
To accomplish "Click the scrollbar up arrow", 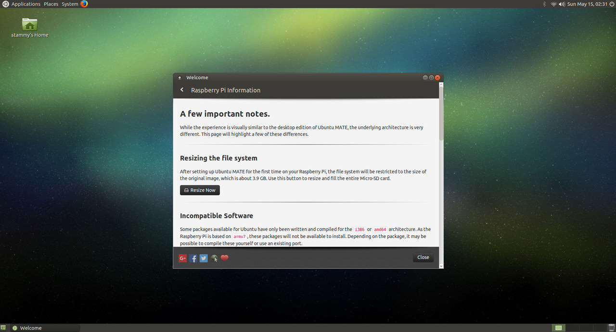I will click(441, 84).
